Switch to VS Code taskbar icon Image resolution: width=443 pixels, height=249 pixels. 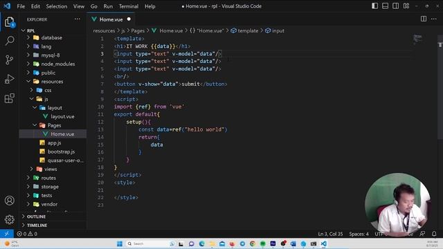[323, 243]
